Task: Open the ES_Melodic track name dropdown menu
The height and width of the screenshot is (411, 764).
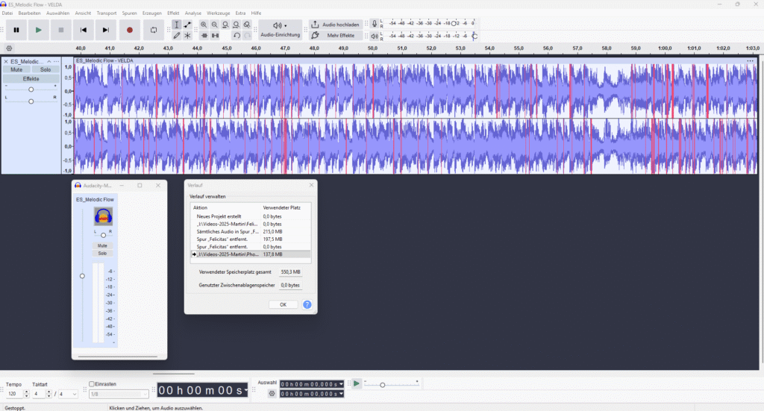Action: click(27, 61)
